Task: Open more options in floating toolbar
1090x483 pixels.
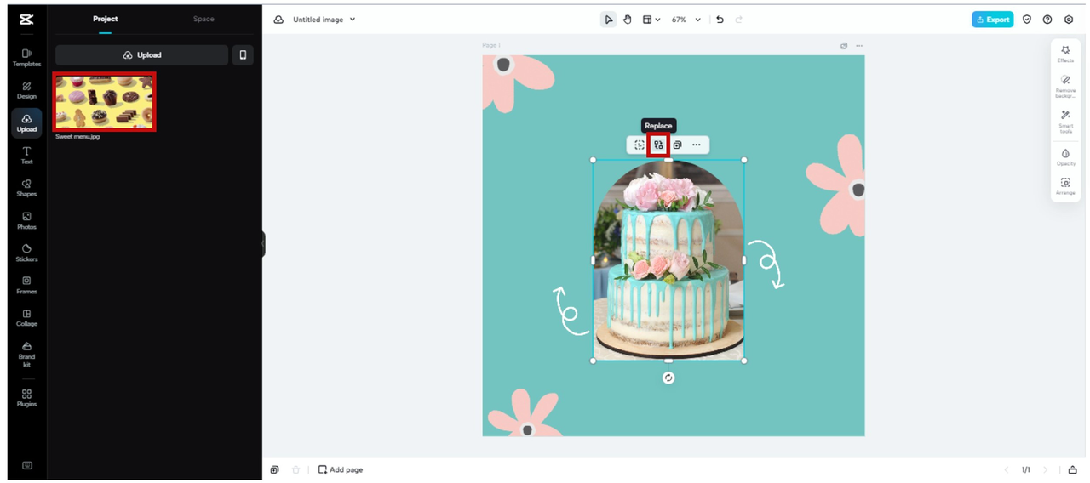Action: [x=697, y=145]
